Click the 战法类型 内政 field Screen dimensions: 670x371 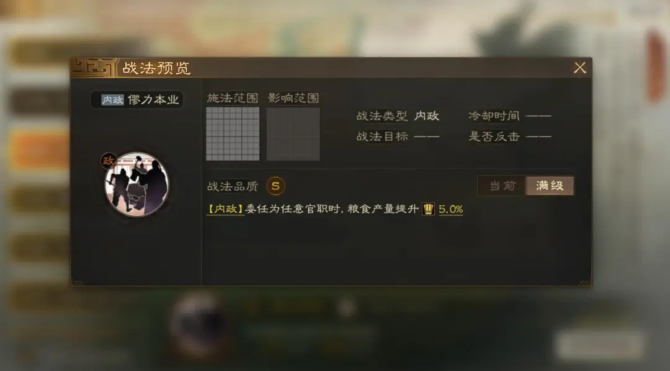tap(398, 116)
